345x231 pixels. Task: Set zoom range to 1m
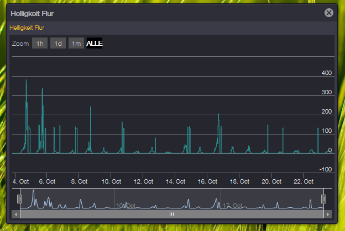[x=76, y=44]
